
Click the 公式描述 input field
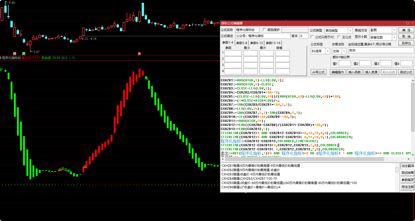point(263,36)
